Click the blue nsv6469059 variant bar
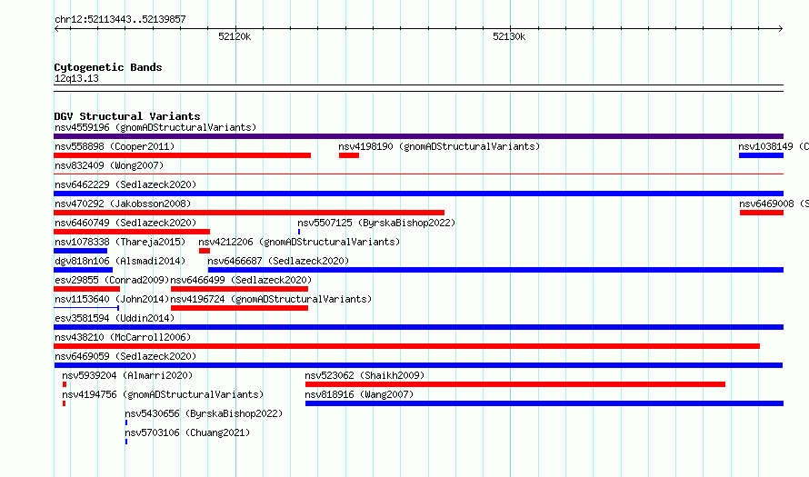 pos(418,365)
